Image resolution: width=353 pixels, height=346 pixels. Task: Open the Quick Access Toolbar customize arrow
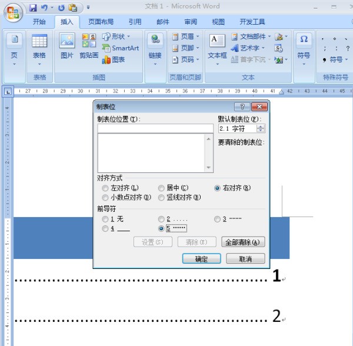(x=88, y=8)
